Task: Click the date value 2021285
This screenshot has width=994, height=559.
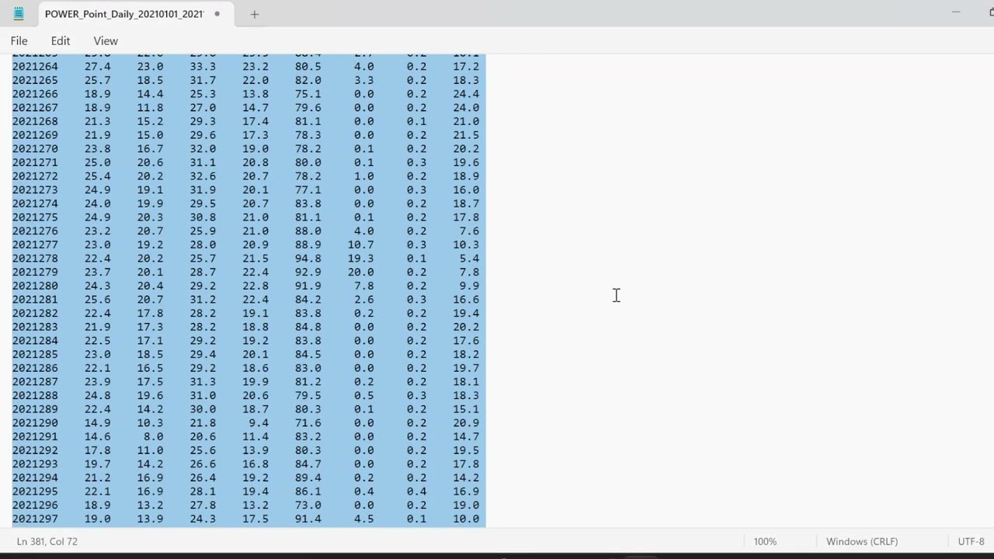Action: pos(35,354)
